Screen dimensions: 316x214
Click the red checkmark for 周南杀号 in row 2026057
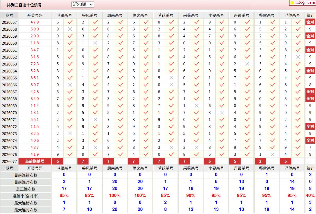(x=121, y=22)
